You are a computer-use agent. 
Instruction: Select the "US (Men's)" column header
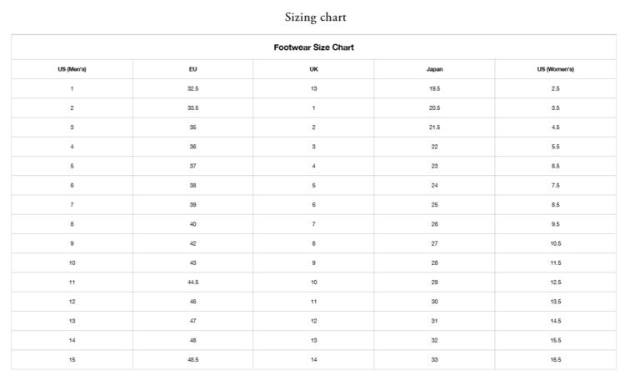point(72,69)
